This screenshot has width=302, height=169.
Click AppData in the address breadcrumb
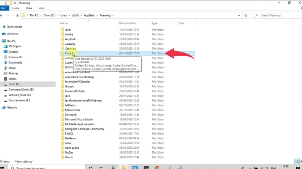click(89, 15)
